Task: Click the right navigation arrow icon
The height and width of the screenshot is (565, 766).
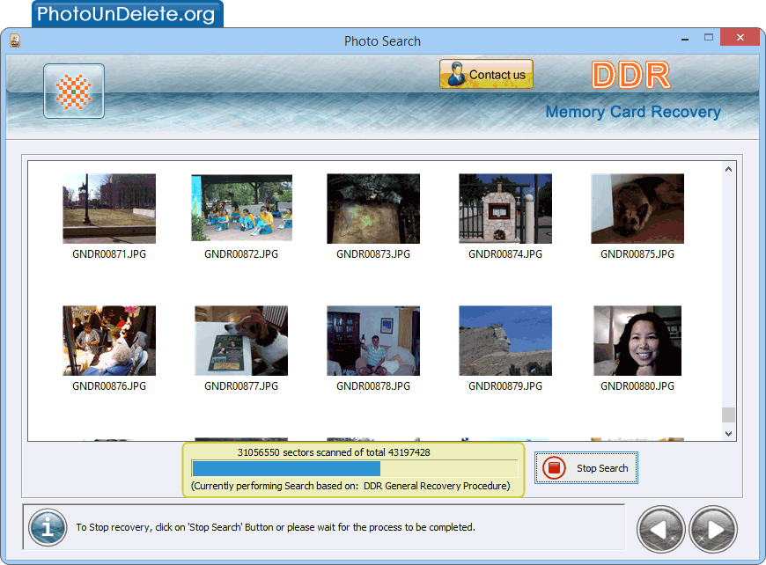Action: (x=713, y=529)
